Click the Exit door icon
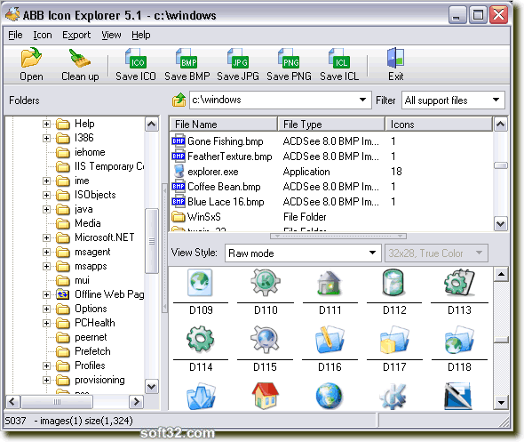Image resolution: width=524 pixels, height=442 pixels. pos(396,58)
